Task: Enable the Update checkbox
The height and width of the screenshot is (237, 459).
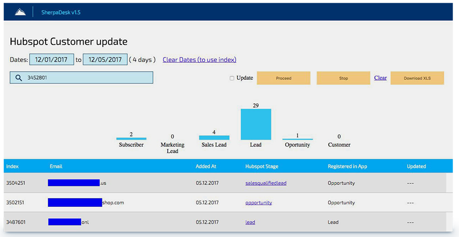Action: pyautogui.click(x=232, y=78)
